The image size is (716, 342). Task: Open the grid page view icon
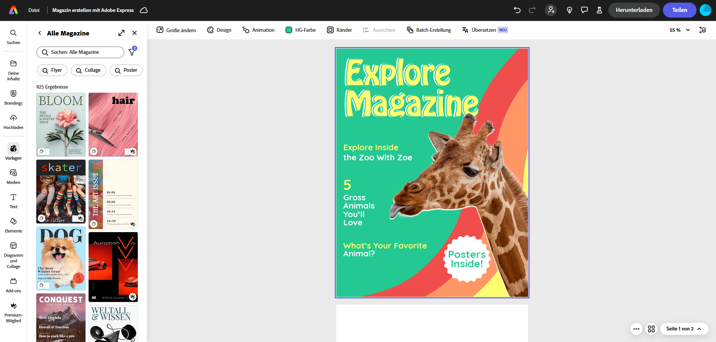click(x=651, y=329)
